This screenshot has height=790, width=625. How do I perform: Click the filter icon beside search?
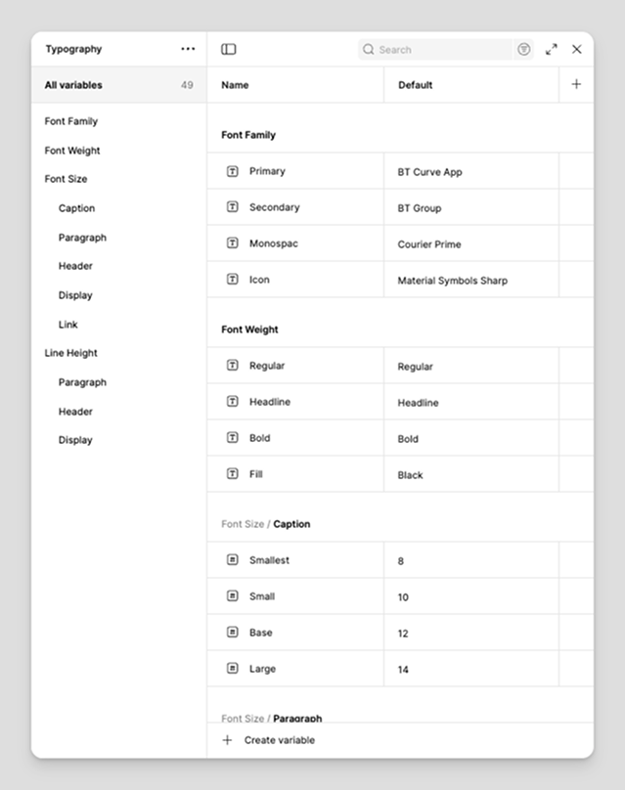[x=524, y=49]
